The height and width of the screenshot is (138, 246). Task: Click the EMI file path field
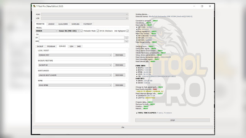(x=81, y=41)
